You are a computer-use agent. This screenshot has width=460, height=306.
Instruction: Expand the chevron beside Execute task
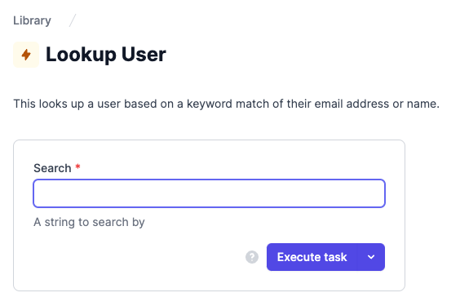click(x=371, y=257)
